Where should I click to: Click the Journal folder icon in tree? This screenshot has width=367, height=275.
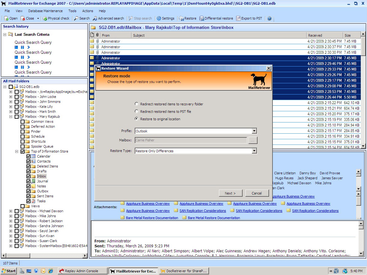point(33,181)
